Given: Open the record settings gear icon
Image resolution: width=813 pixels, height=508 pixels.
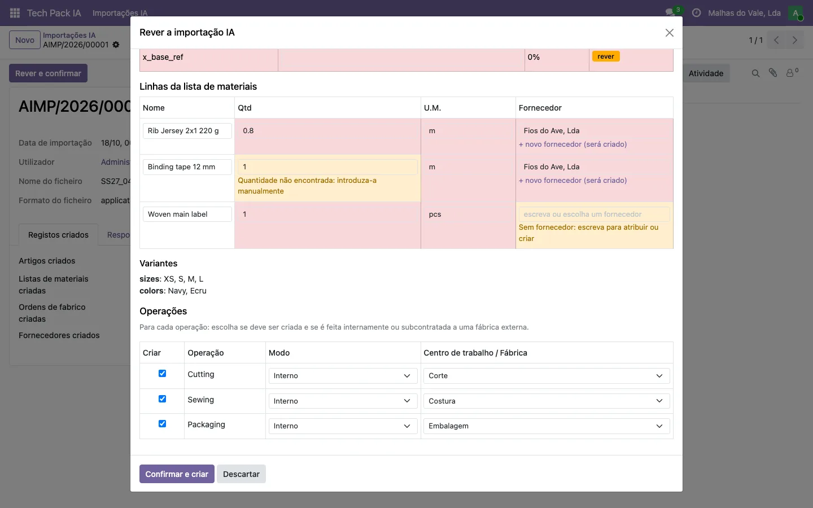Looking at the screenshot, I should [x=116, y=45].
